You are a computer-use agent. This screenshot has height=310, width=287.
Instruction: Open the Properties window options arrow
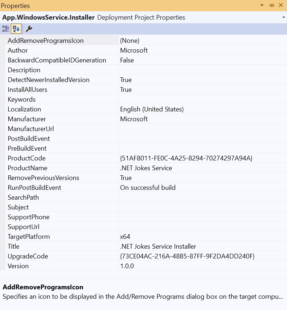click(262, 5)
